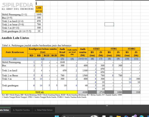Select the Lalu lintas sheet tab
The image size is (149, 117).
coord(5,110)
